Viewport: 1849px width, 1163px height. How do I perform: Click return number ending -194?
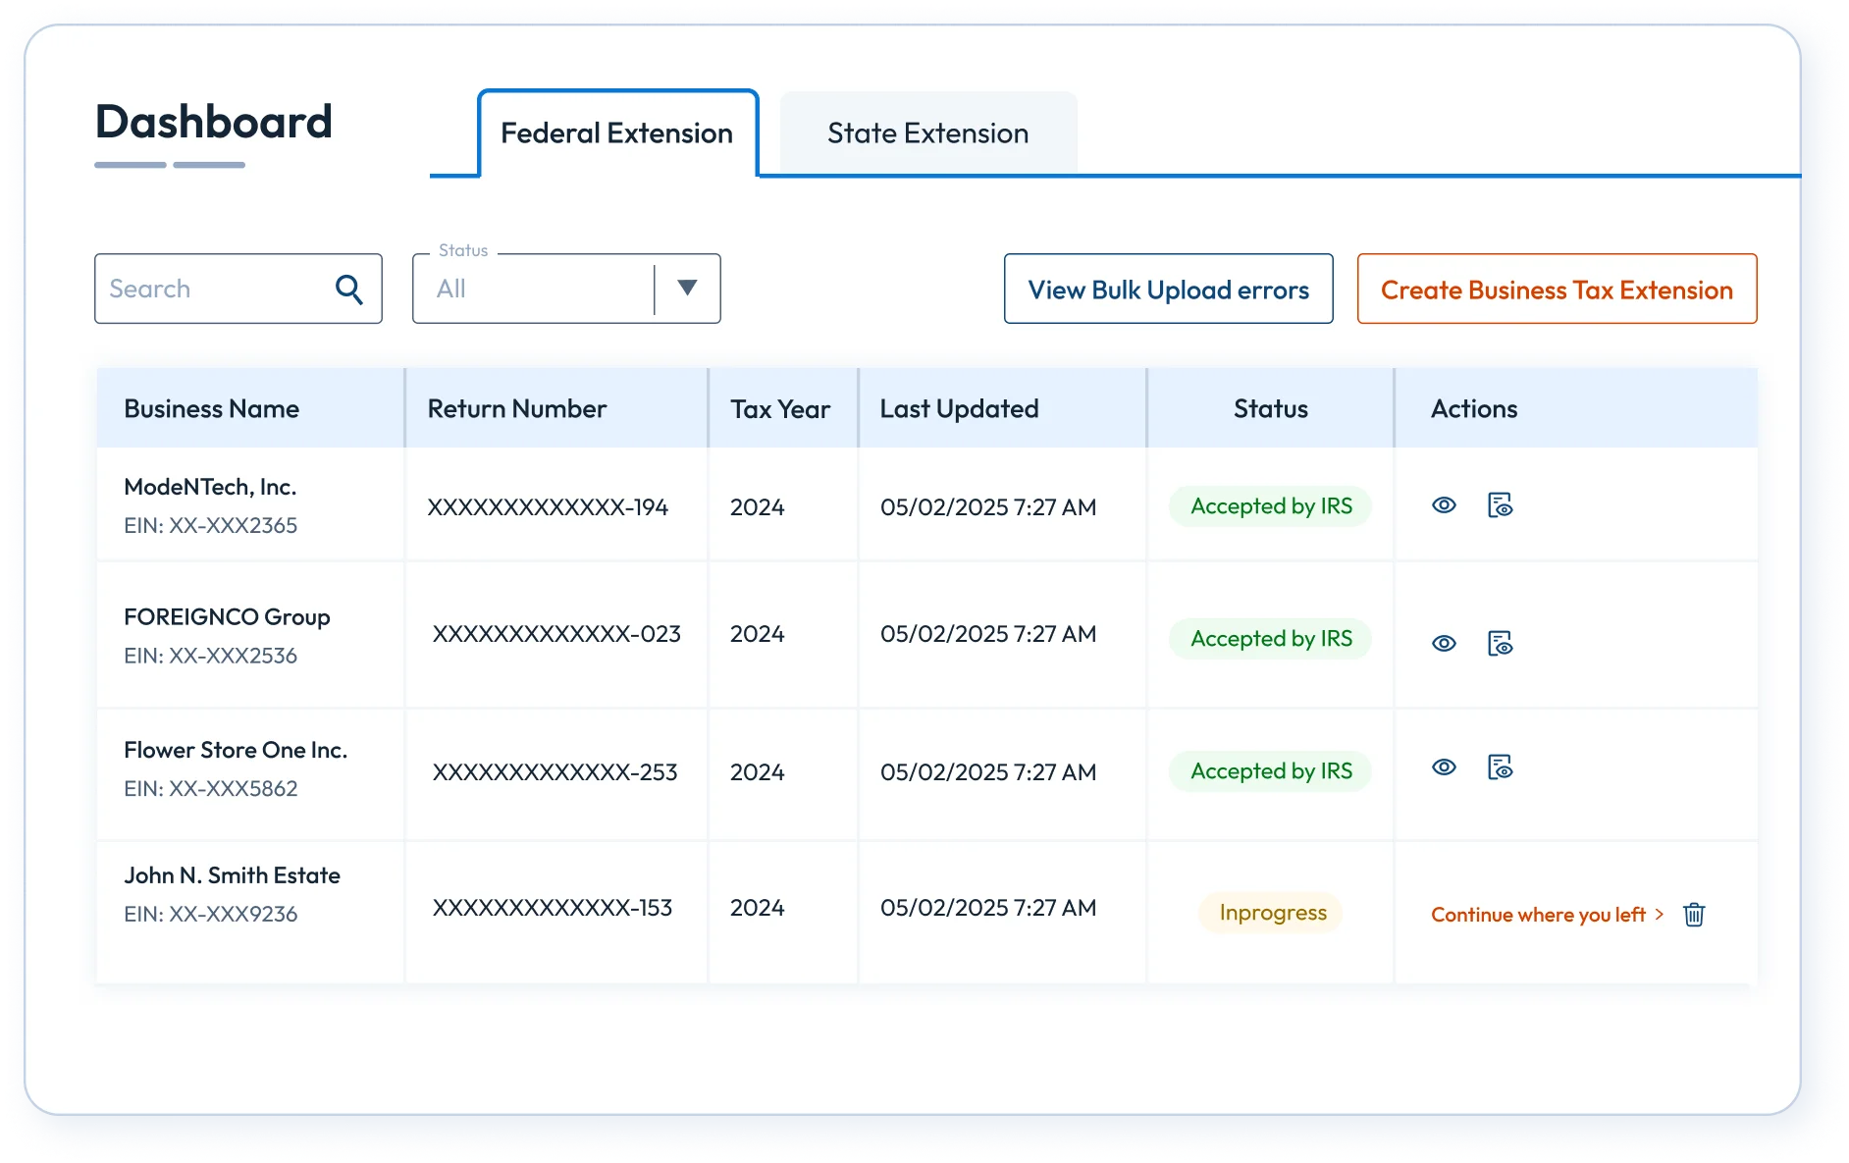coord(548,507)
